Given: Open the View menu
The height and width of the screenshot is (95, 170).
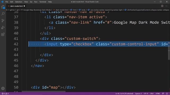Looking at the screenshot, I should pos(26,2).
